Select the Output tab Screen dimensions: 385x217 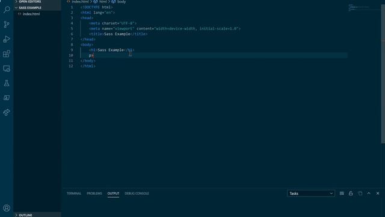pos(113,193)
